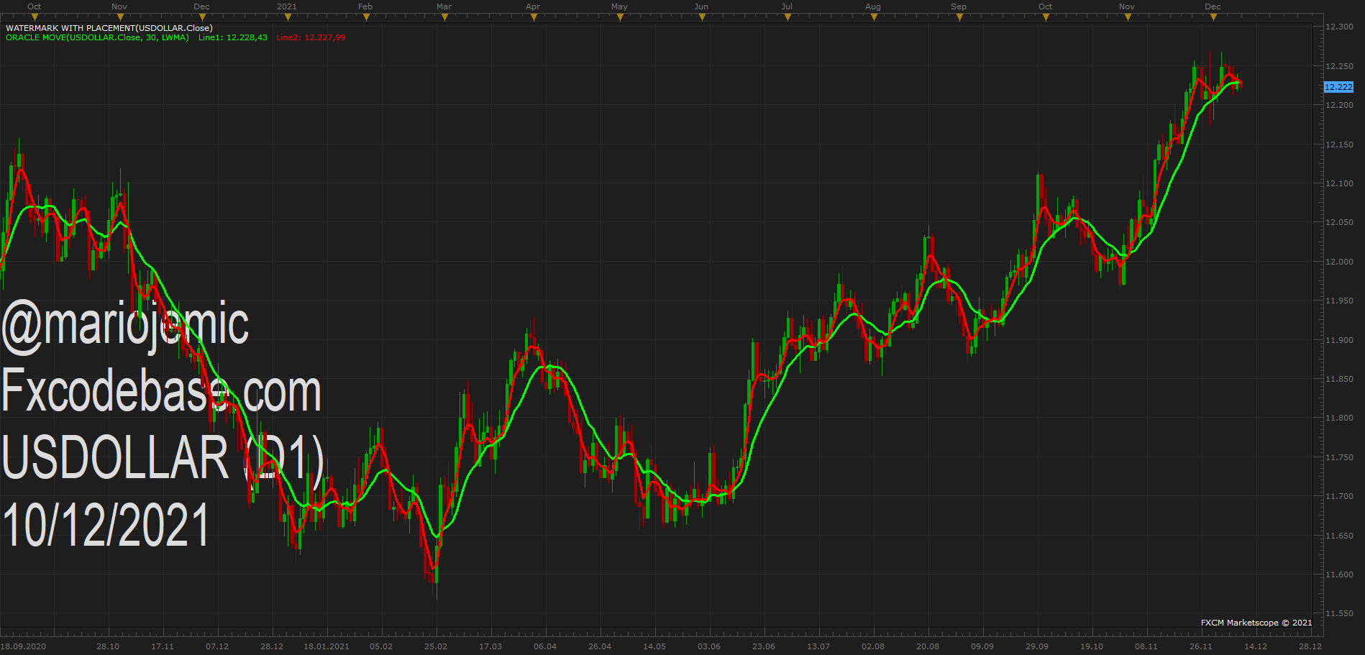1365x655 pixels.
Task: Click the 14.12 date axis label
Action: 1256,646
